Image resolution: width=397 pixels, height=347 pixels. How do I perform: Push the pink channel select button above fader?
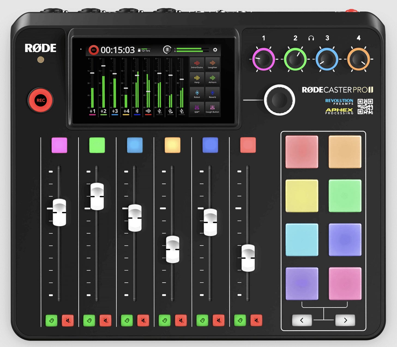[59, 145]
